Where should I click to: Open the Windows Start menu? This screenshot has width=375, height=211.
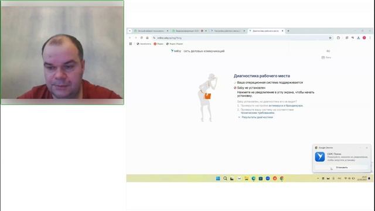point(218,178)
